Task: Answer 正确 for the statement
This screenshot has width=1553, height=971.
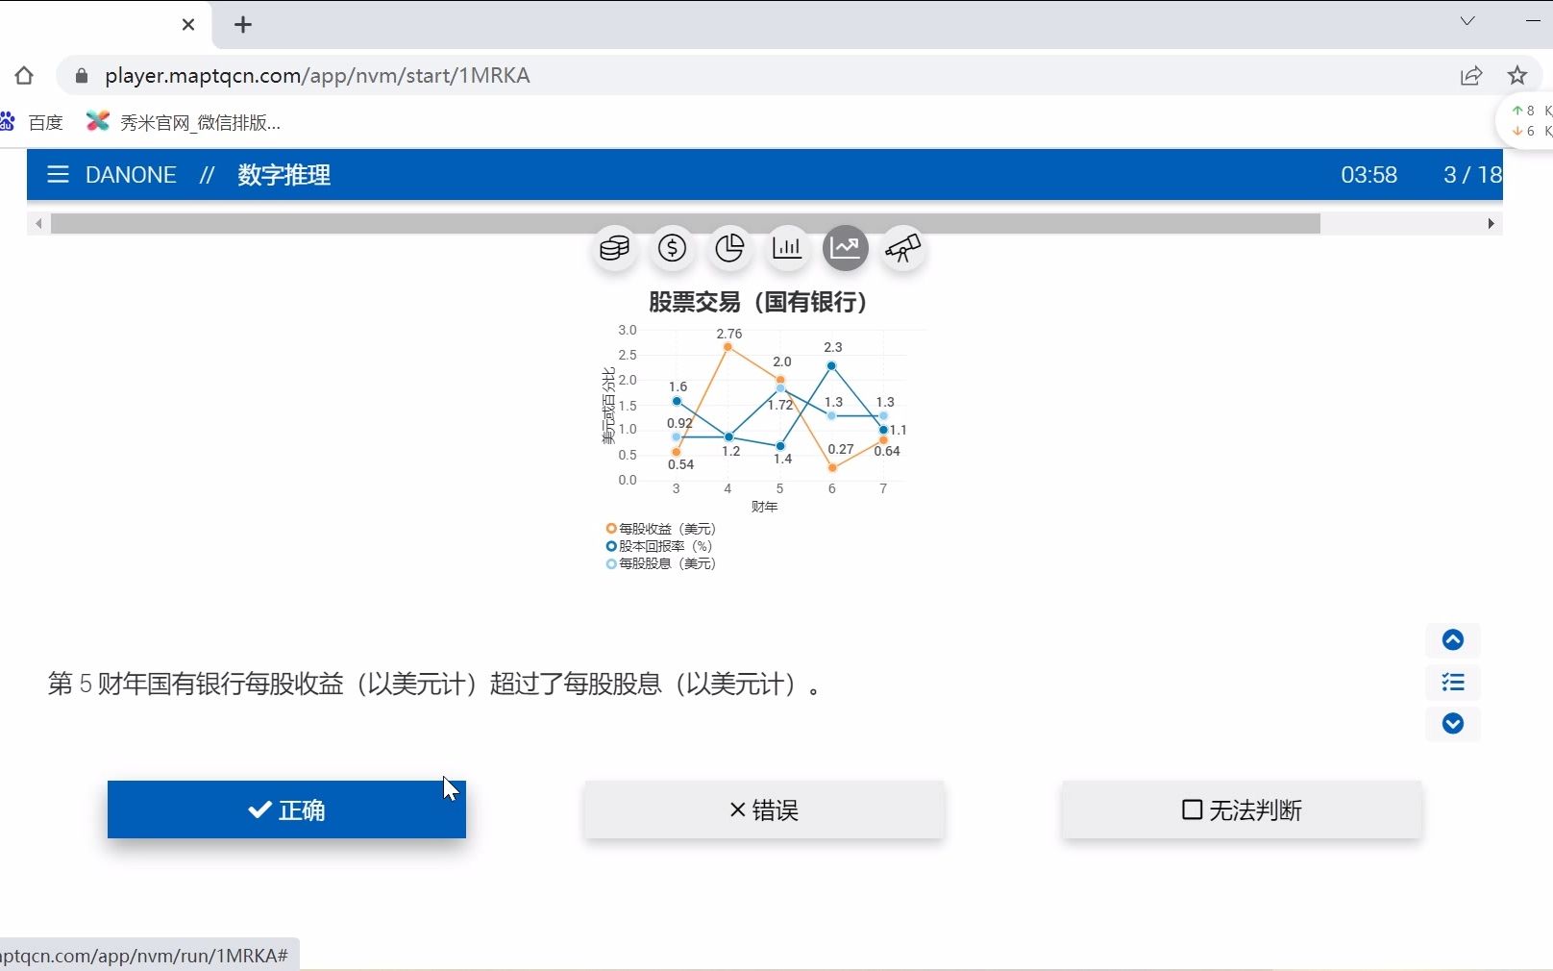Action: [x=286, y=809]
